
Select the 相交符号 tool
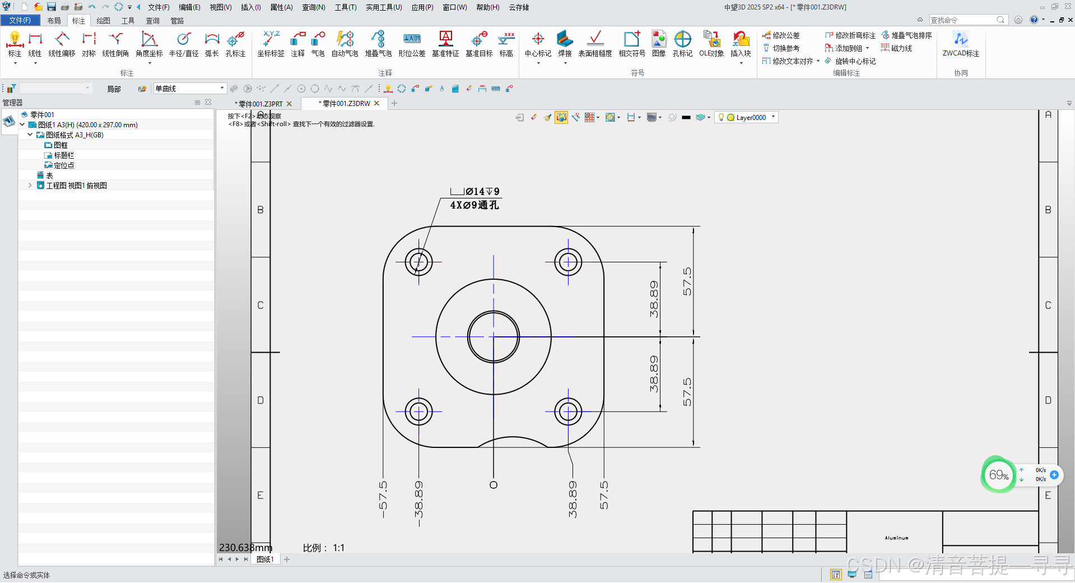coord(632,44)
